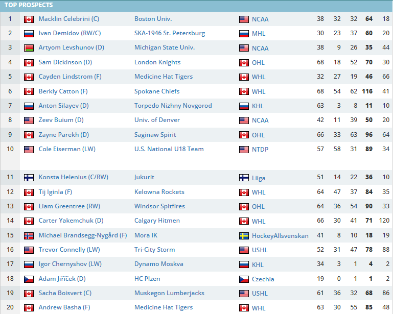
Task: Click Canada flag beside Tij Iginla
Action: point(29,192)
